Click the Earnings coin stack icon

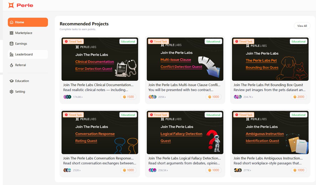pyautogui.click(x=11, y=44)
